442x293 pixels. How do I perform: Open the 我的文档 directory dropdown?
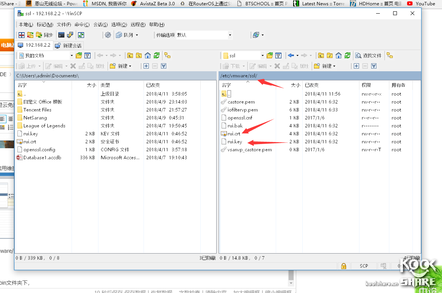click(x=71, y=56)
